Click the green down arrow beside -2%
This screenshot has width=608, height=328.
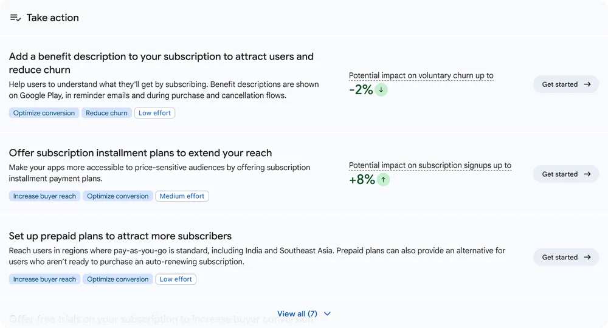click(x=381, y=90)
